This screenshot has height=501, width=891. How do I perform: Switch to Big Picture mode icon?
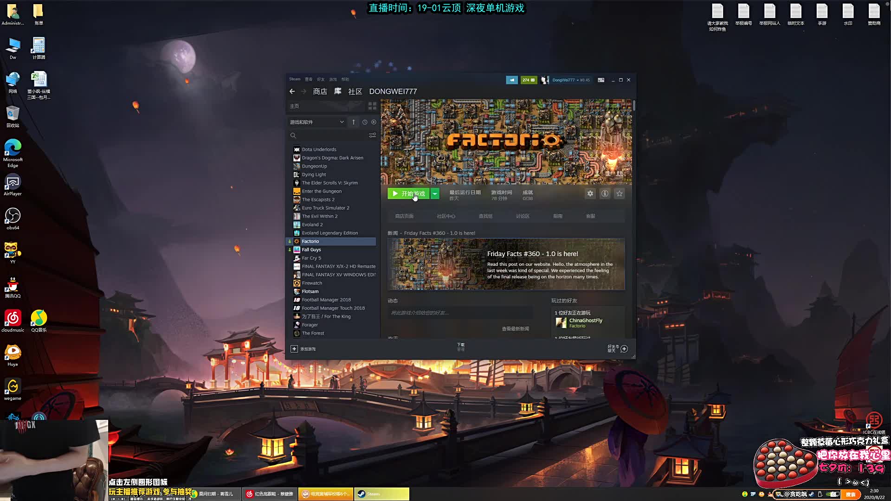(x=601, y=80)
